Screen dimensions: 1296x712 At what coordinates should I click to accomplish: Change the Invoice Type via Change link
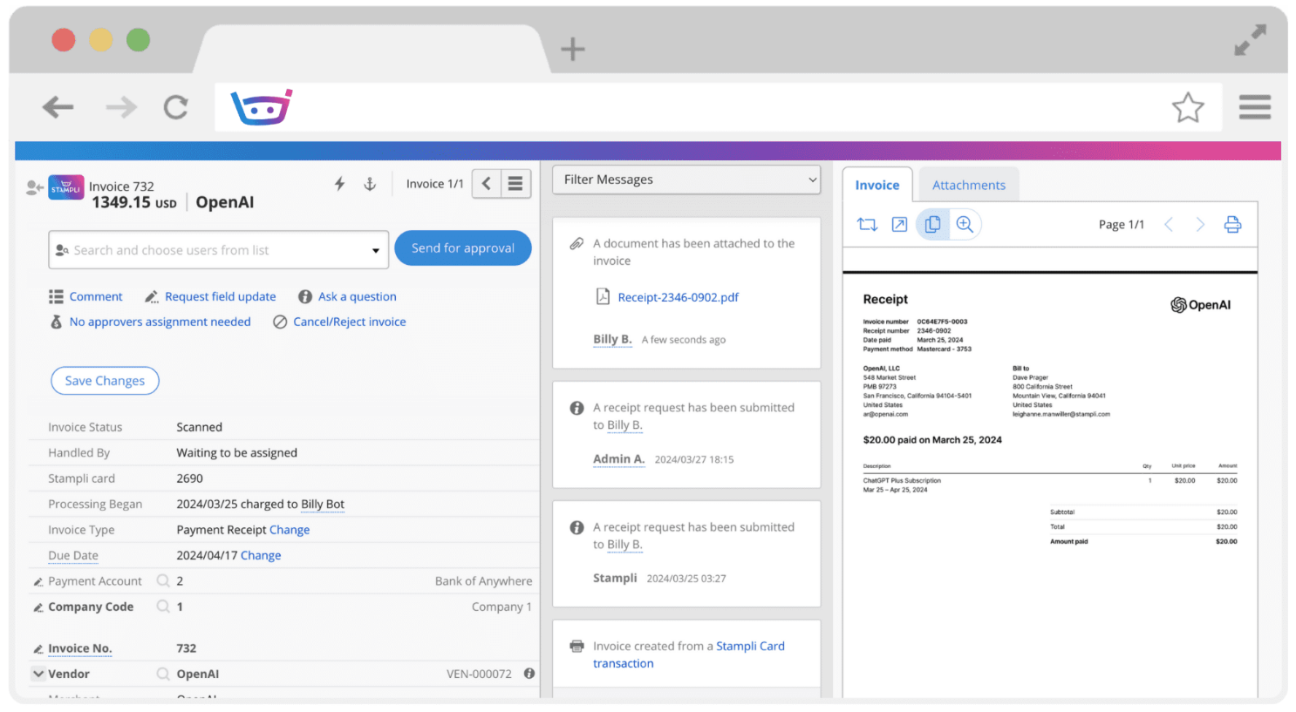tap(290, 530)
